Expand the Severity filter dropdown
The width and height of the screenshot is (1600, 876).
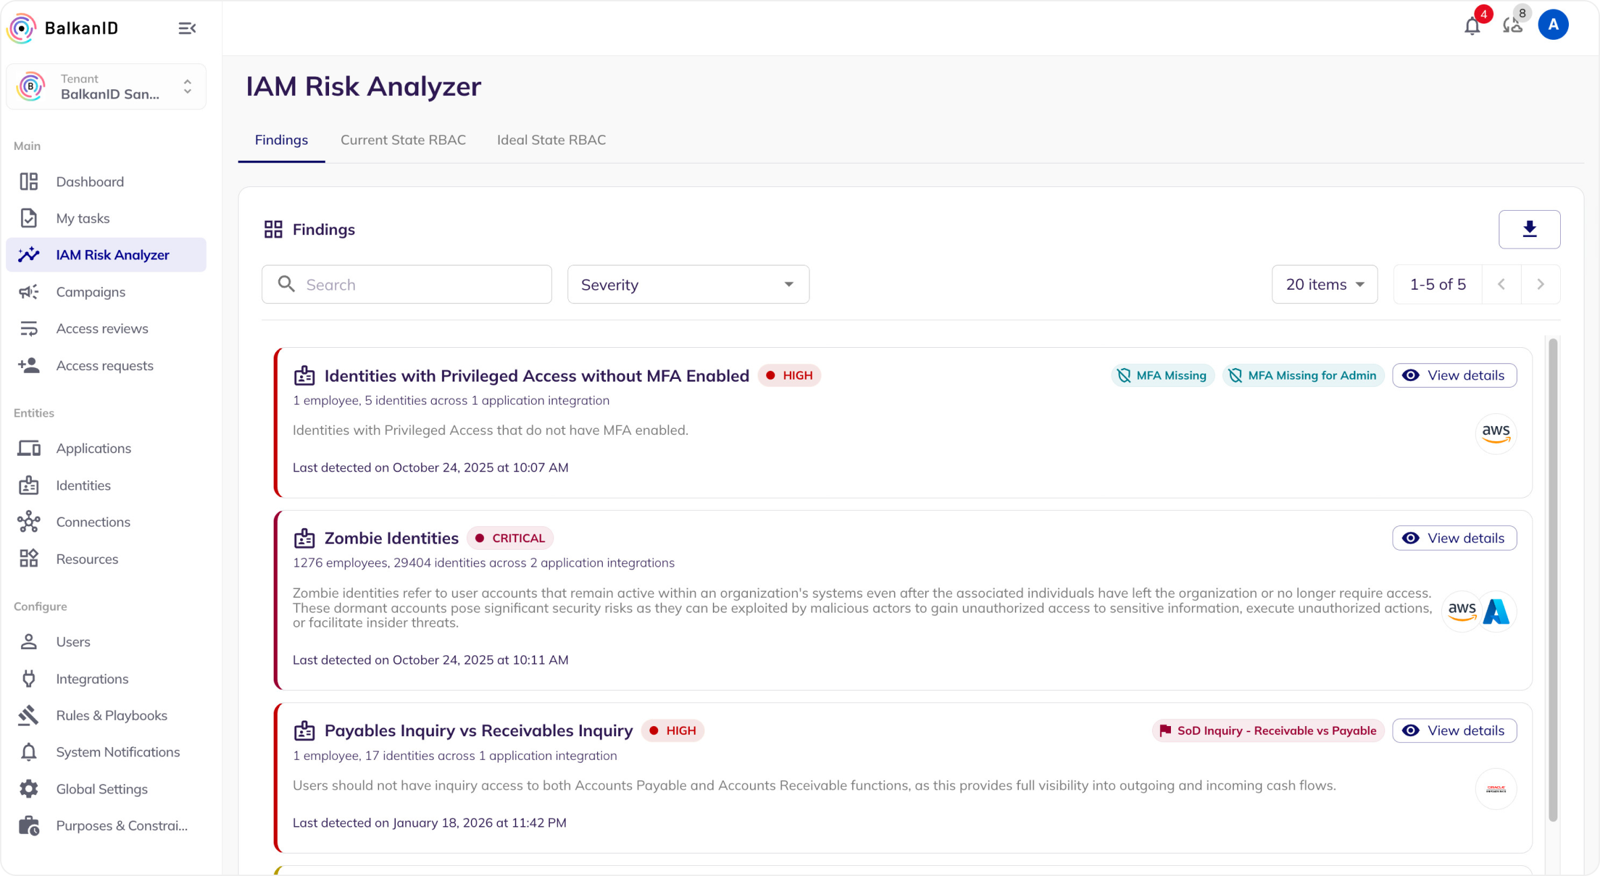[x=688, y=284]
